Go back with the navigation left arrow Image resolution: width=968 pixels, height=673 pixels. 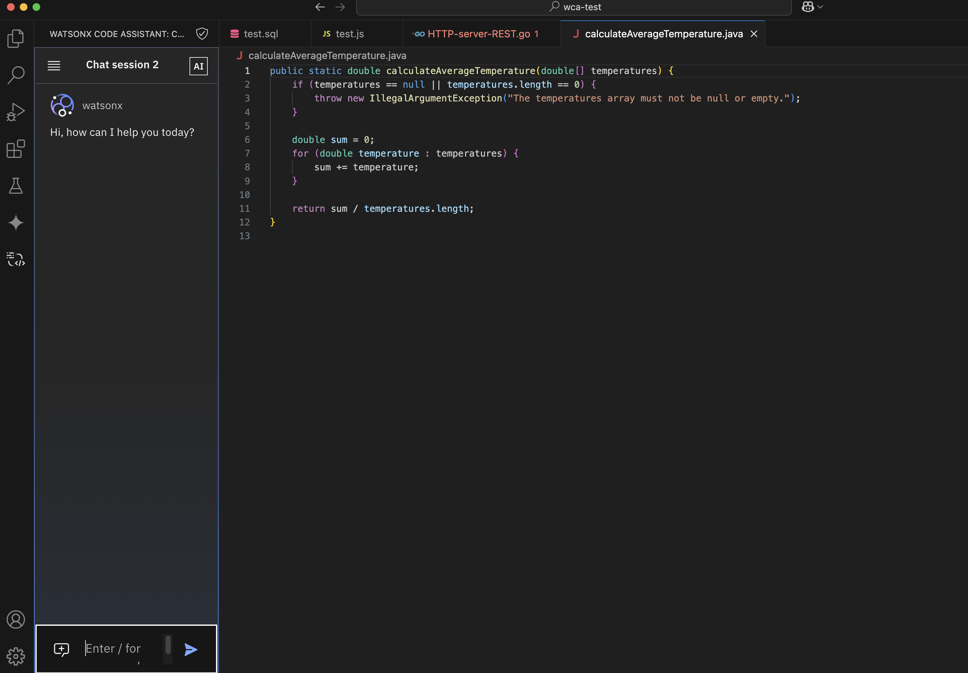click(x=320, y=7)
